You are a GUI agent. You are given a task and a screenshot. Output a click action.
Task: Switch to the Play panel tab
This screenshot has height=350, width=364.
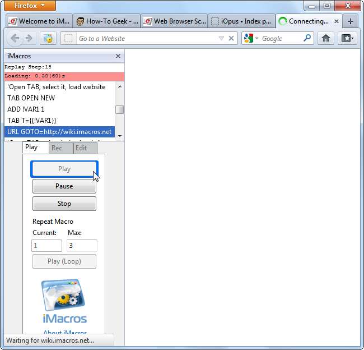(x=35, y=148)
